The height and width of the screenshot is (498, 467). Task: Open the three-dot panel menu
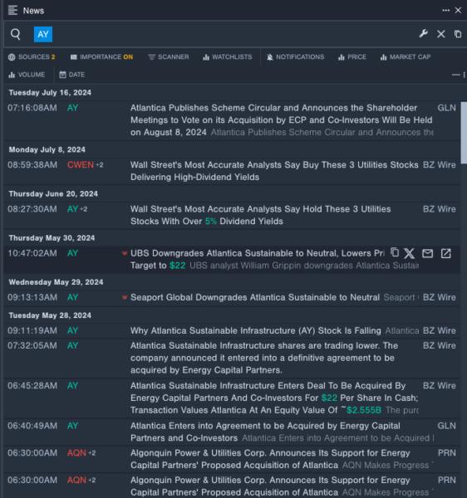446,11
